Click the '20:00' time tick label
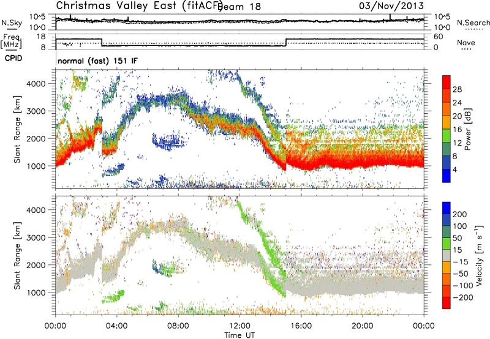This screenshot has width=490, height=339. [363, 326]
